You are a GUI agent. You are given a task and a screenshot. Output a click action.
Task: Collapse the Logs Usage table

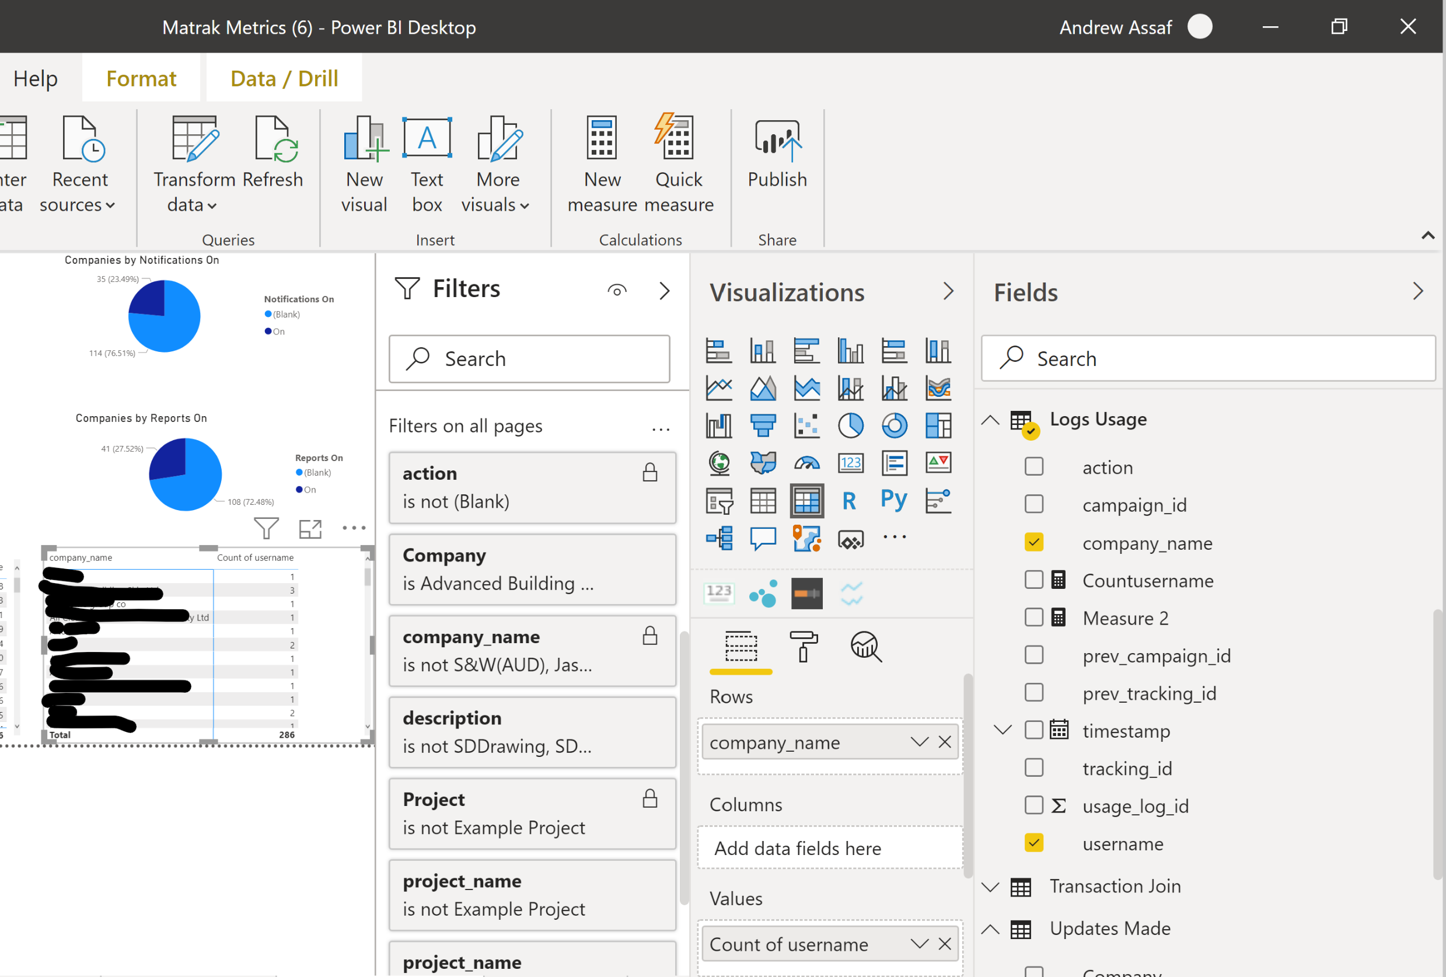[990, 420]
